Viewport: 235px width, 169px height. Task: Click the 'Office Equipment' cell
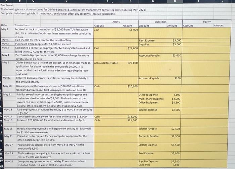(x=148, y=103)
